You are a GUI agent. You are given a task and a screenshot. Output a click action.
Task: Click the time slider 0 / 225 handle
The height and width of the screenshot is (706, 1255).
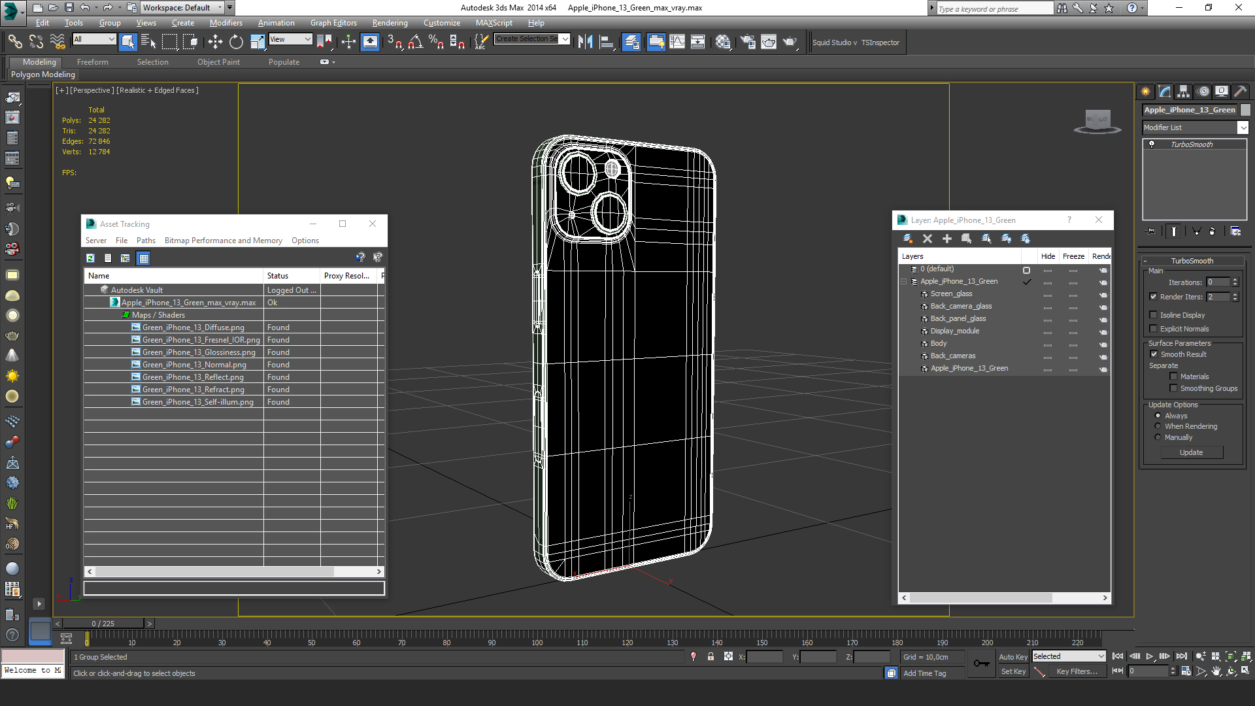click(103, 624)
